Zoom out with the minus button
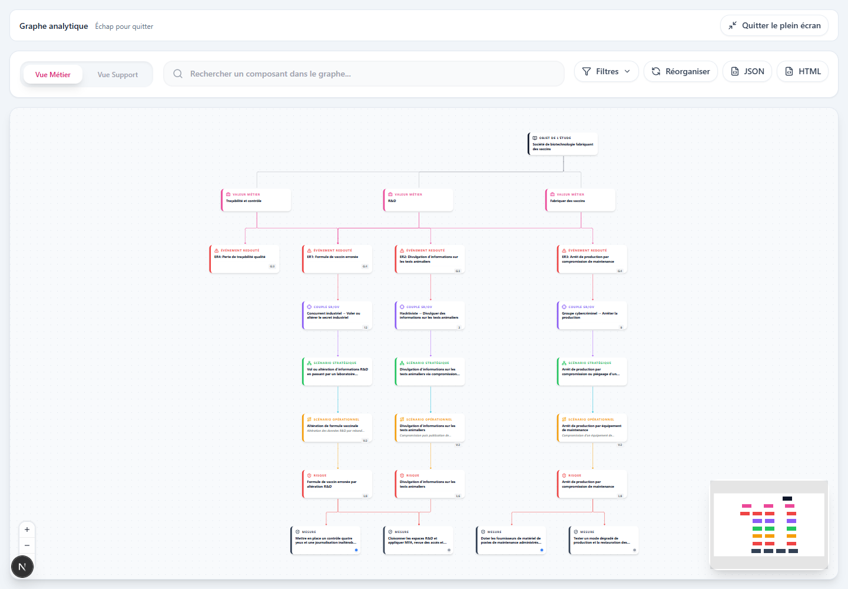Viewport: 848px width, 589px height. 27,545
